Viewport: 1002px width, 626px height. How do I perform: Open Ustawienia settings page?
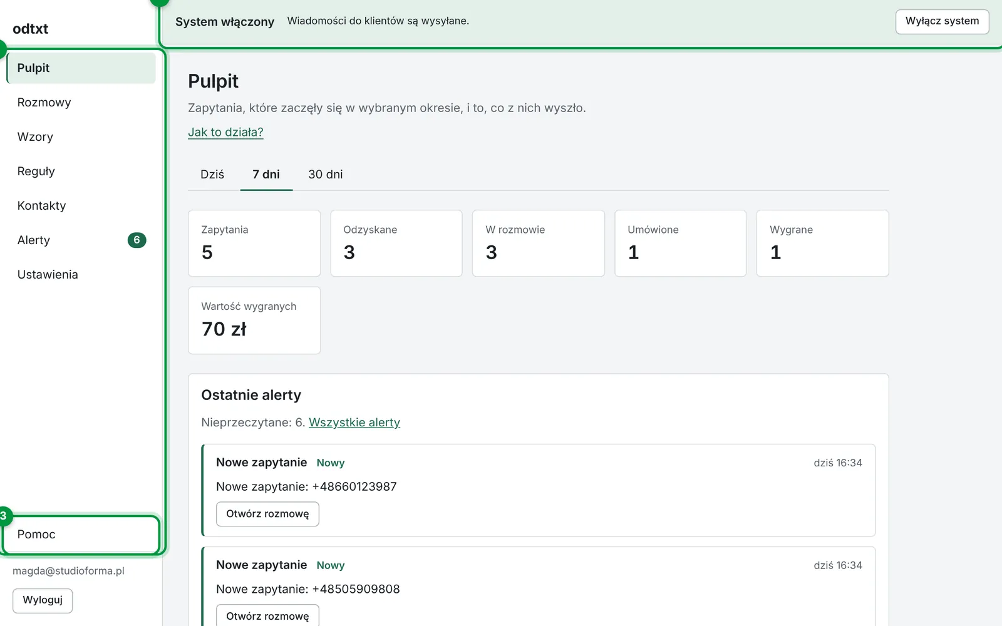81,274
